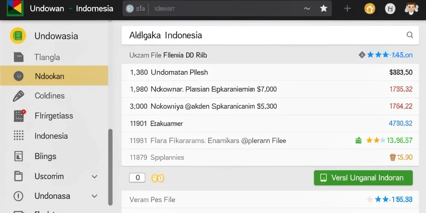
Task: Open Flirgetiass calendar icon with red badge
Action: click(x=19, y=116)
